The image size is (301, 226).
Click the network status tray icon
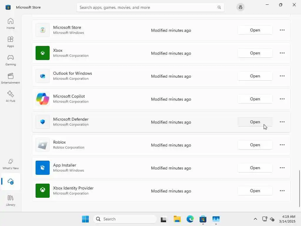tap(265, 219)
